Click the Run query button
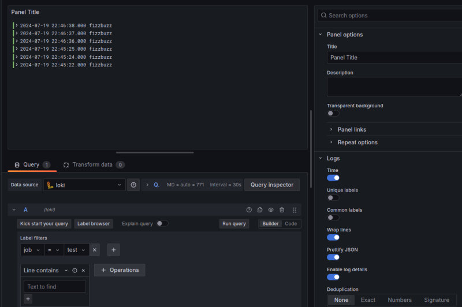This screenshot has width=462, height=307. [234, 223]
